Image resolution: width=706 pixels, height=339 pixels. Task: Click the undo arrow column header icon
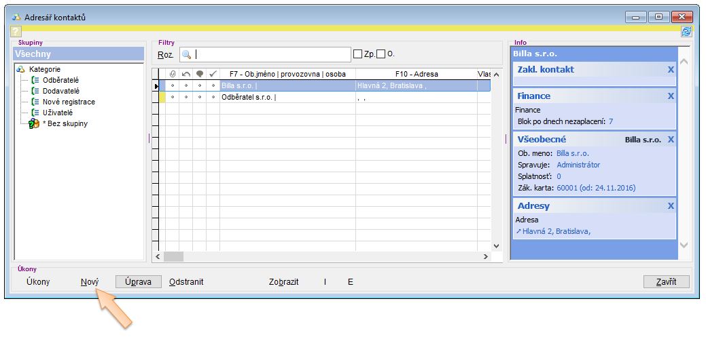click(x=186, y=74)
